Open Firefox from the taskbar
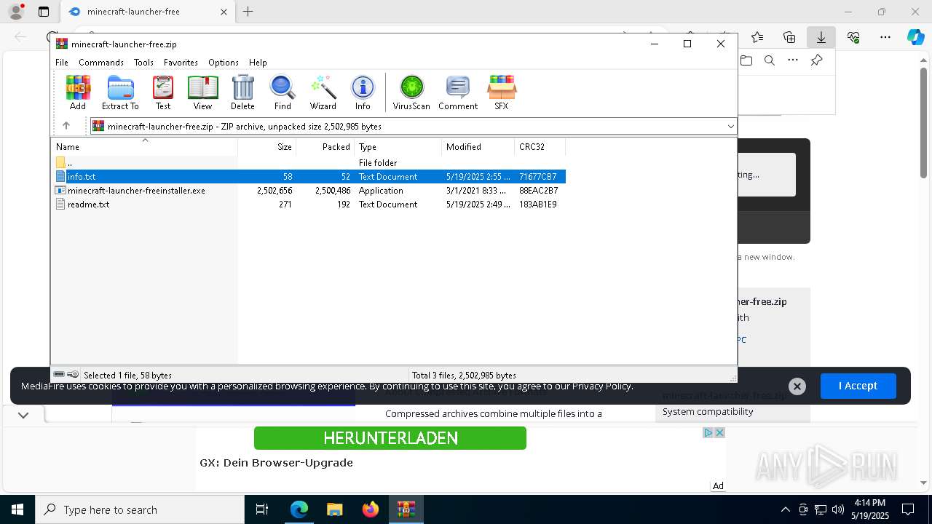Image resolution: width=932 pixels, height=524 pixels. tap(371, 509)
